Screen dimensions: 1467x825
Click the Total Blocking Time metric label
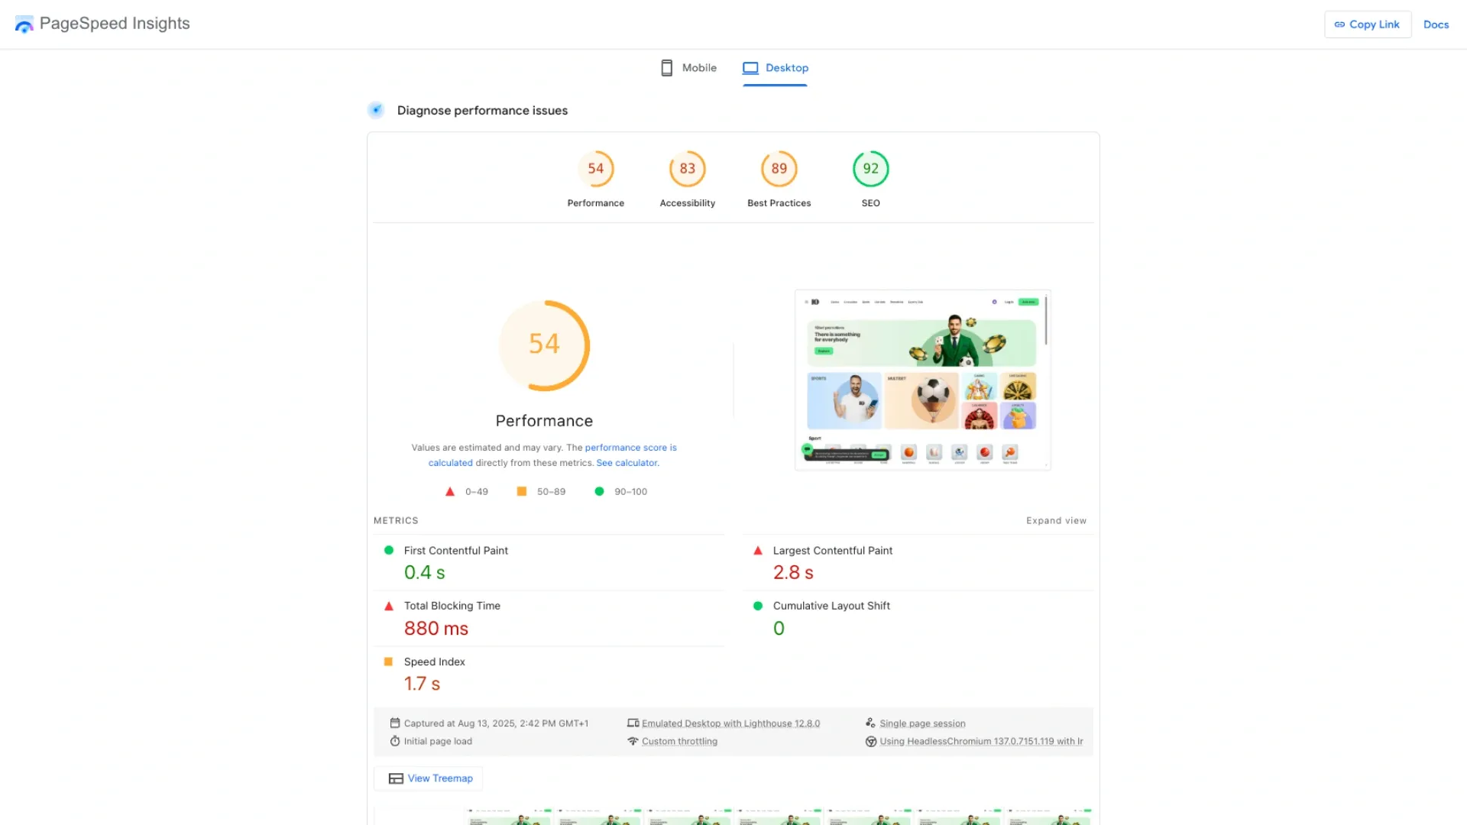pos(452,606)
